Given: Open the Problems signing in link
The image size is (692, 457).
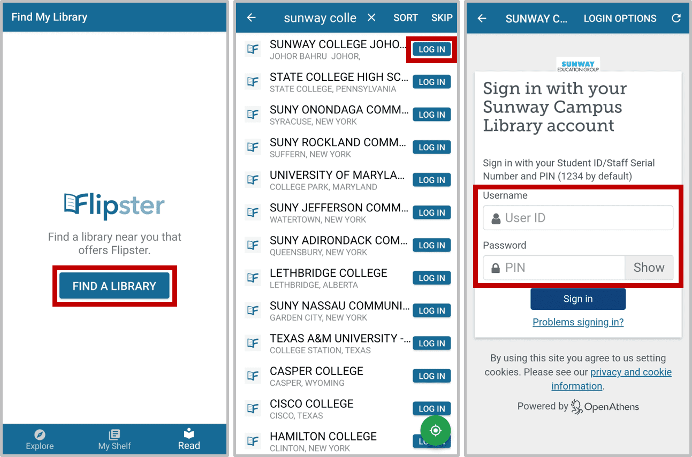Looking at the screenshot, I should (577, 322).
